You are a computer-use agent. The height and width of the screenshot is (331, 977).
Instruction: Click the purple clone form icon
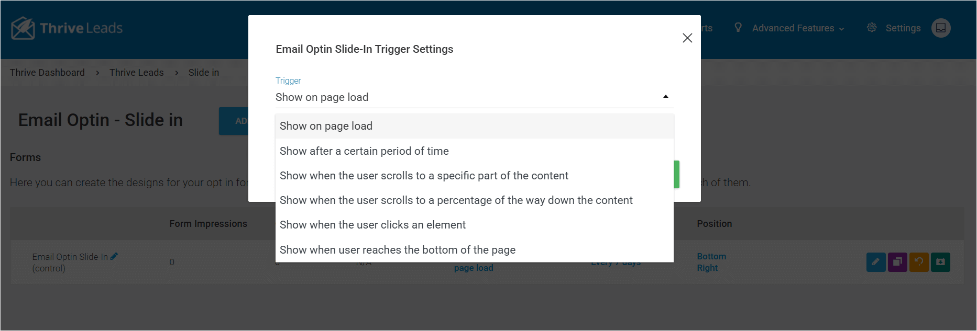pyautogui.click(x=897, y=262)
